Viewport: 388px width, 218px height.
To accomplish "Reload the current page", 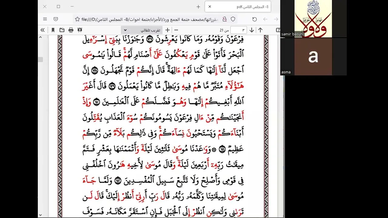I will click(255, 19).
